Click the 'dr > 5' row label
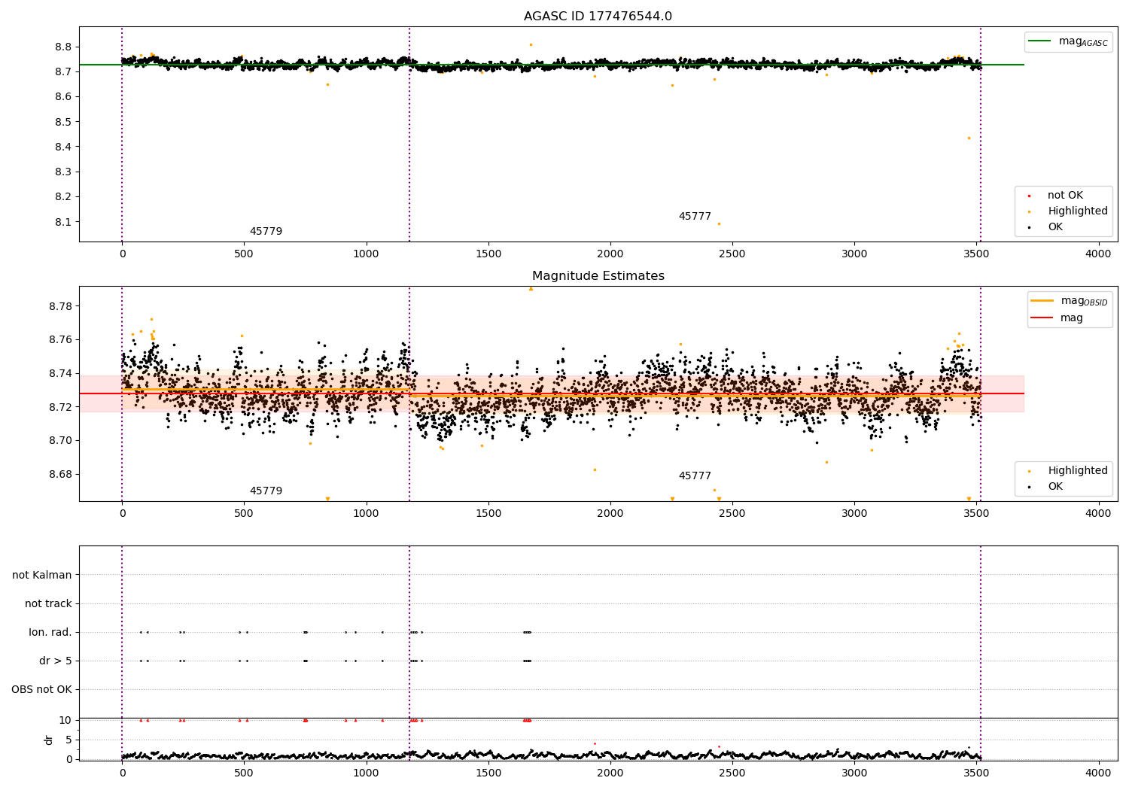The image size is (1129, 790). [x=56, y=661]
